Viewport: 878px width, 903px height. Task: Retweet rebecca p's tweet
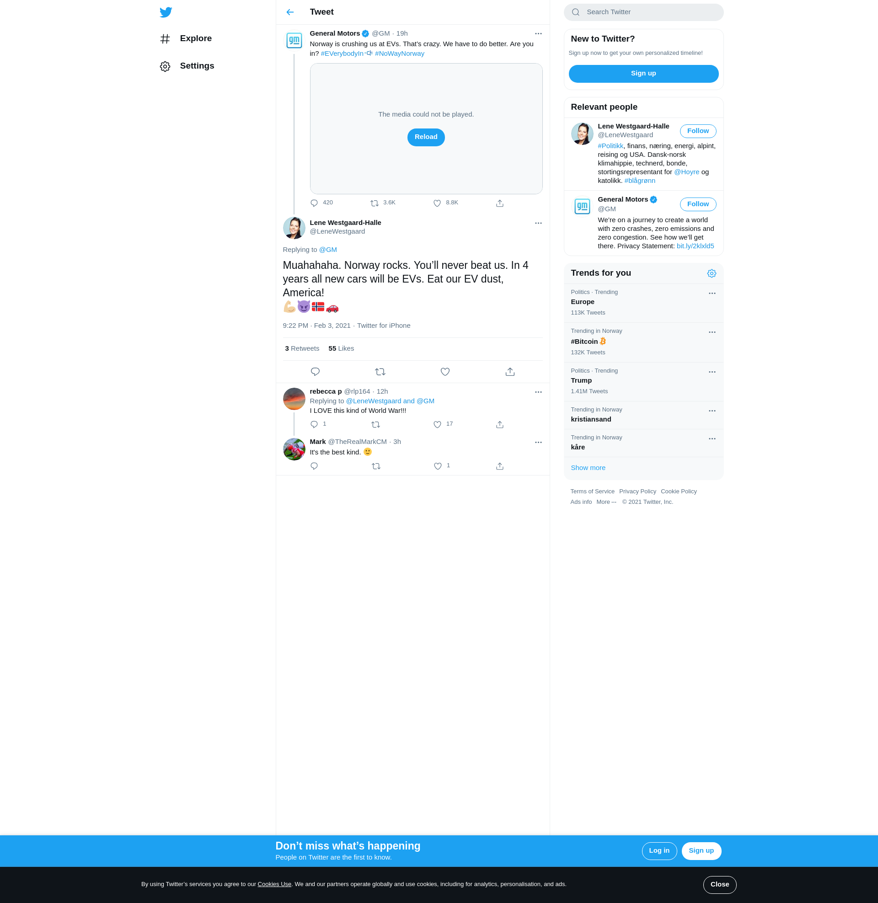[x=376, y=425]
